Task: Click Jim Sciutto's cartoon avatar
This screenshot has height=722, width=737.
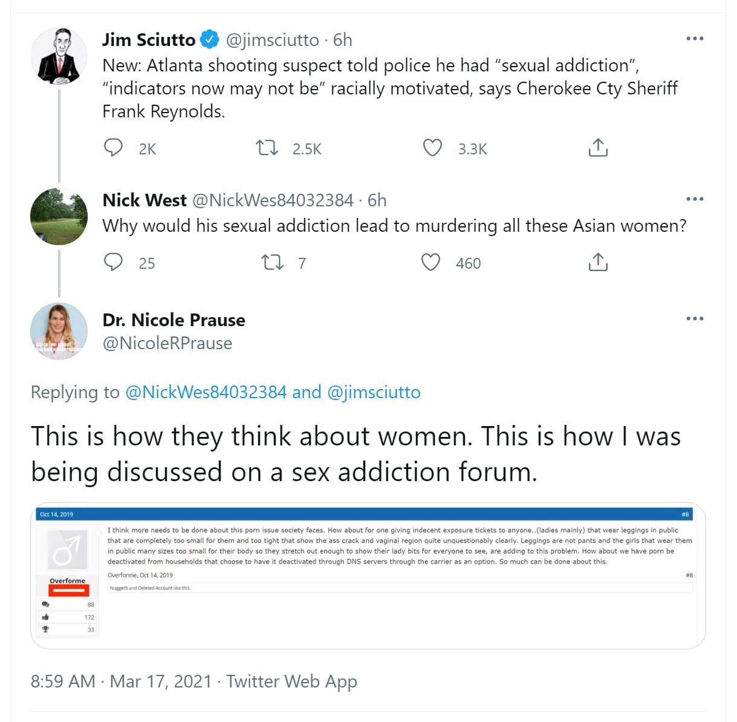Action: [x=59, y=56]
